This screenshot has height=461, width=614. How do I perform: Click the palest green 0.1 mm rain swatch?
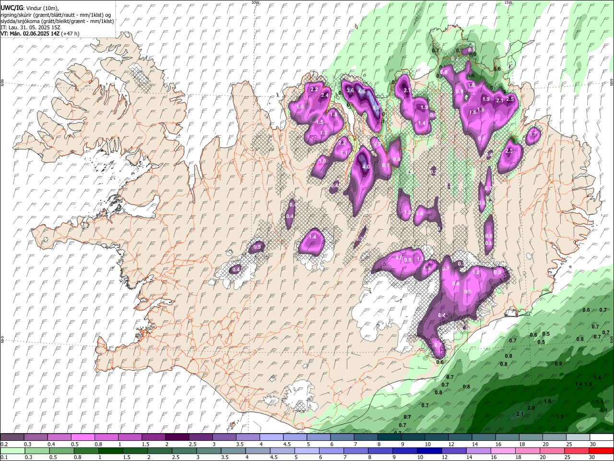click(12, 450)
